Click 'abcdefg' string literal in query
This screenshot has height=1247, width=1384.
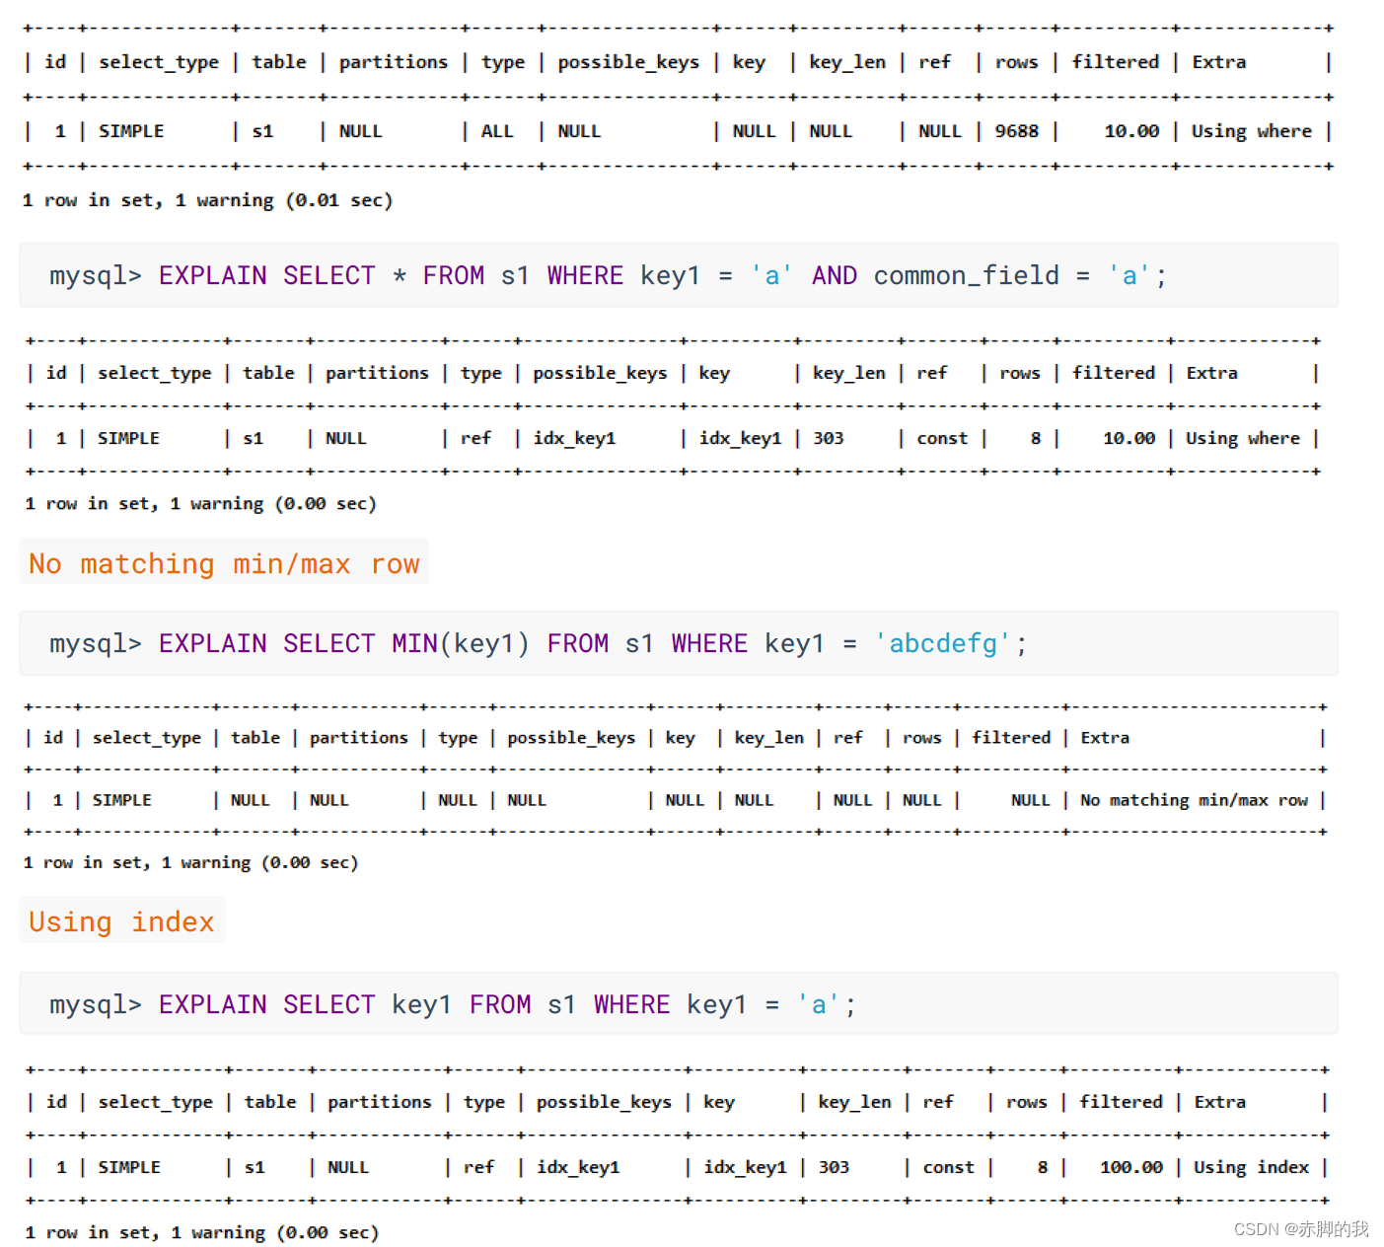pyautogui.click(x=942, y=643)
